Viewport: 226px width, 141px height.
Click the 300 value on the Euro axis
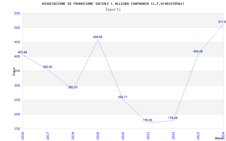coord(17,86)
